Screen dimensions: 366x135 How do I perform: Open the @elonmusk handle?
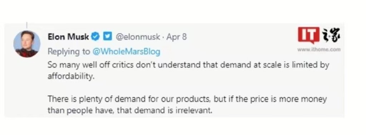point(138,37)
